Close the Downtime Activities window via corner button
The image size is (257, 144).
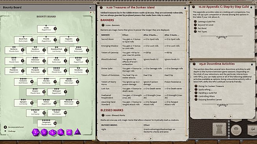coord(254,59)
